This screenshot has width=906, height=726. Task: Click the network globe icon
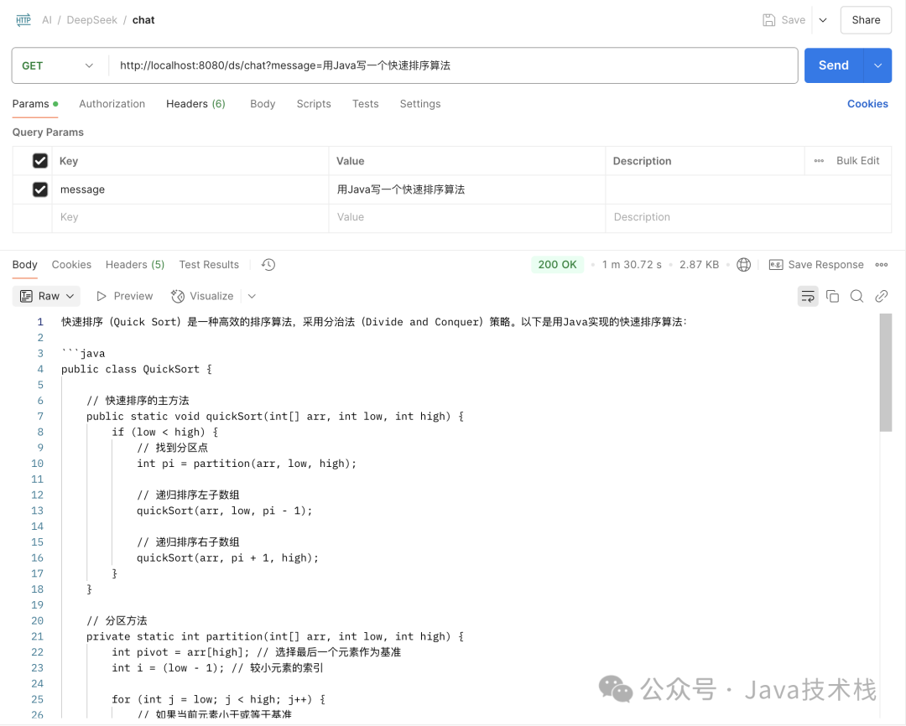click(x=743, y=265)
